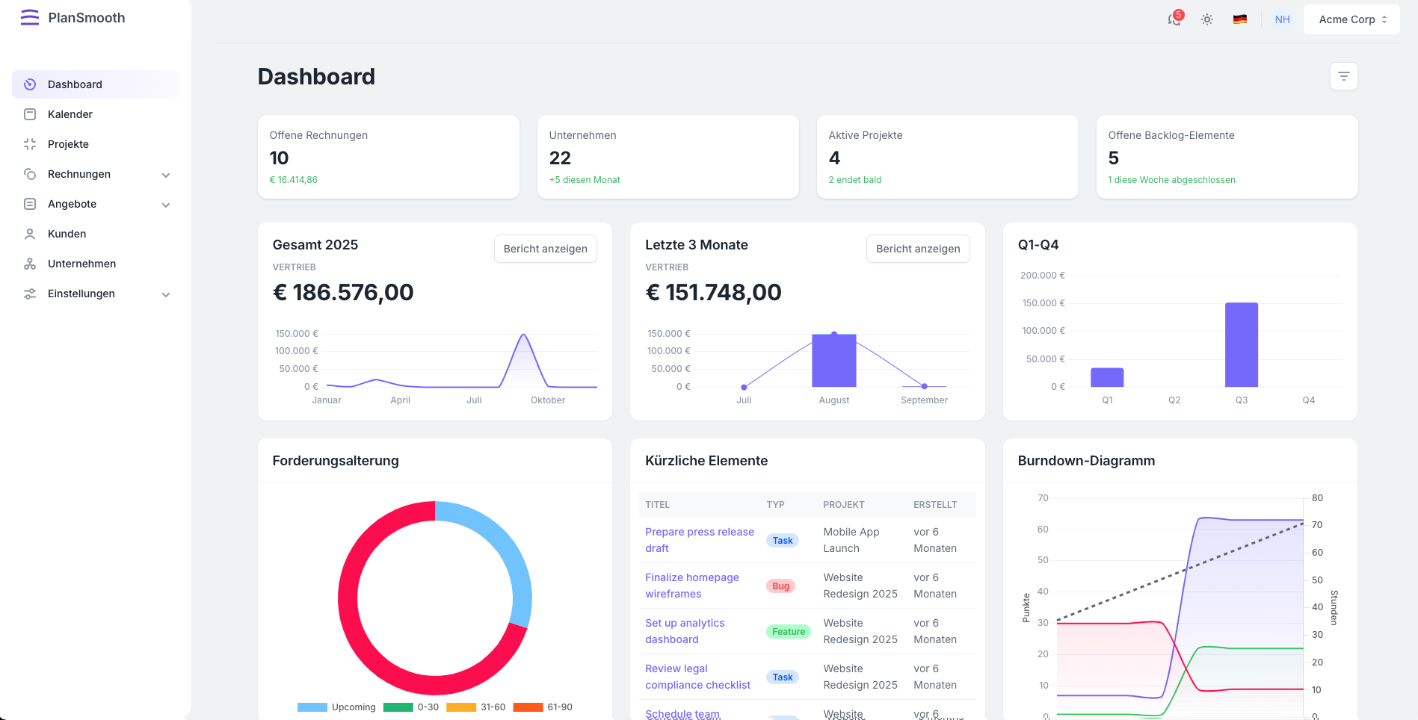The height and width of the screenshot is (720, 1418).
Task: Click the Kalender sidebar icon
Action: [30, 114]
